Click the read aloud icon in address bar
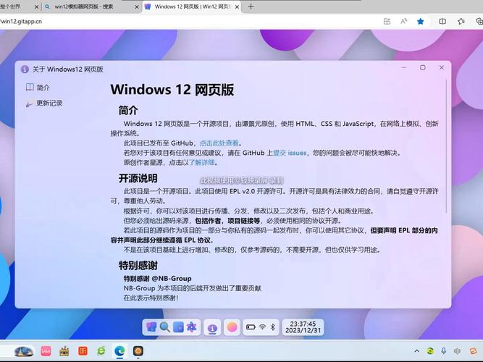 click(x=403, y=21)
